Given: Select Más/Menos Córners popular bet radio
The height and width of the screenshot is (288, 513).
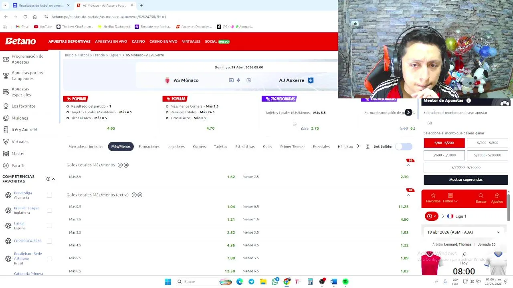Looking at the screenshot, I should tap(167, 106).
